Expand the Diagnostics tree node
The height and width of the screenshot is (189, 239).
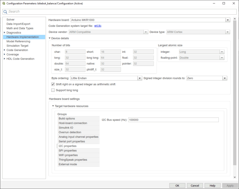(4, 32)
